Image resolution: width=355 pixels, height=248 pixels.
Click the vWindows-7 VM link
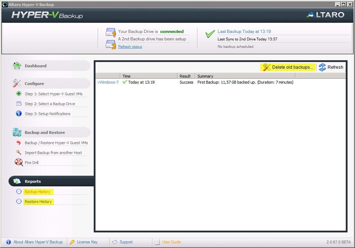pos(108,82)
